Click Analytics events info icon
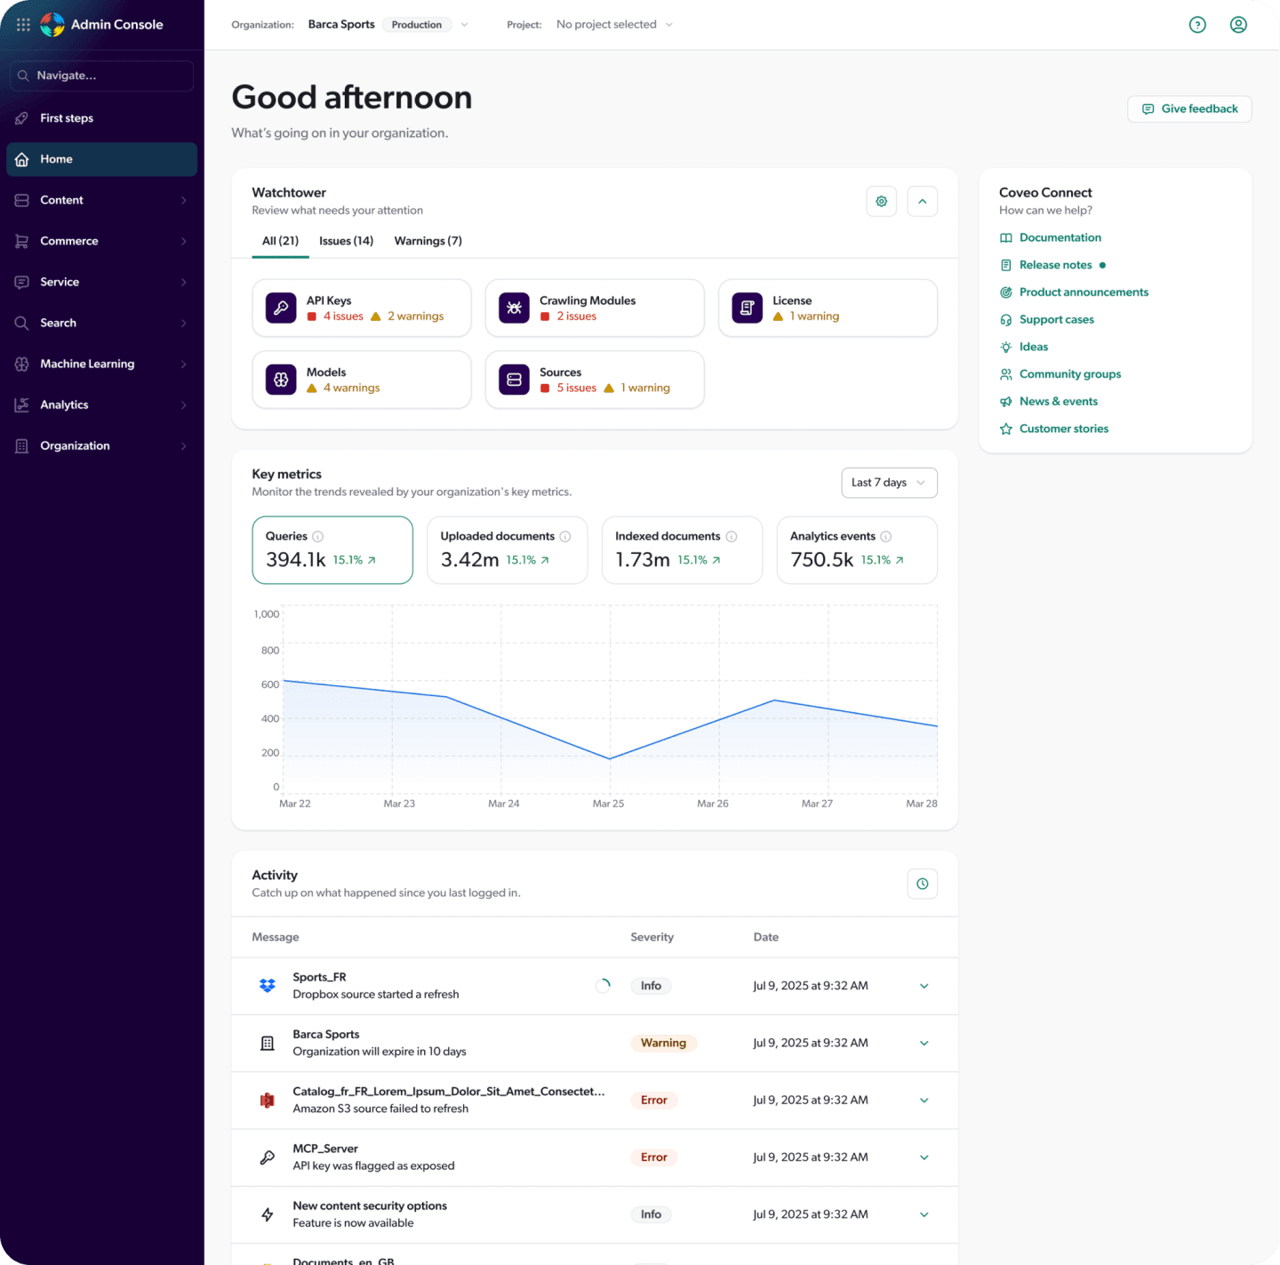The width and height of the screenshot is (1280, 1265). coord(886,536)
